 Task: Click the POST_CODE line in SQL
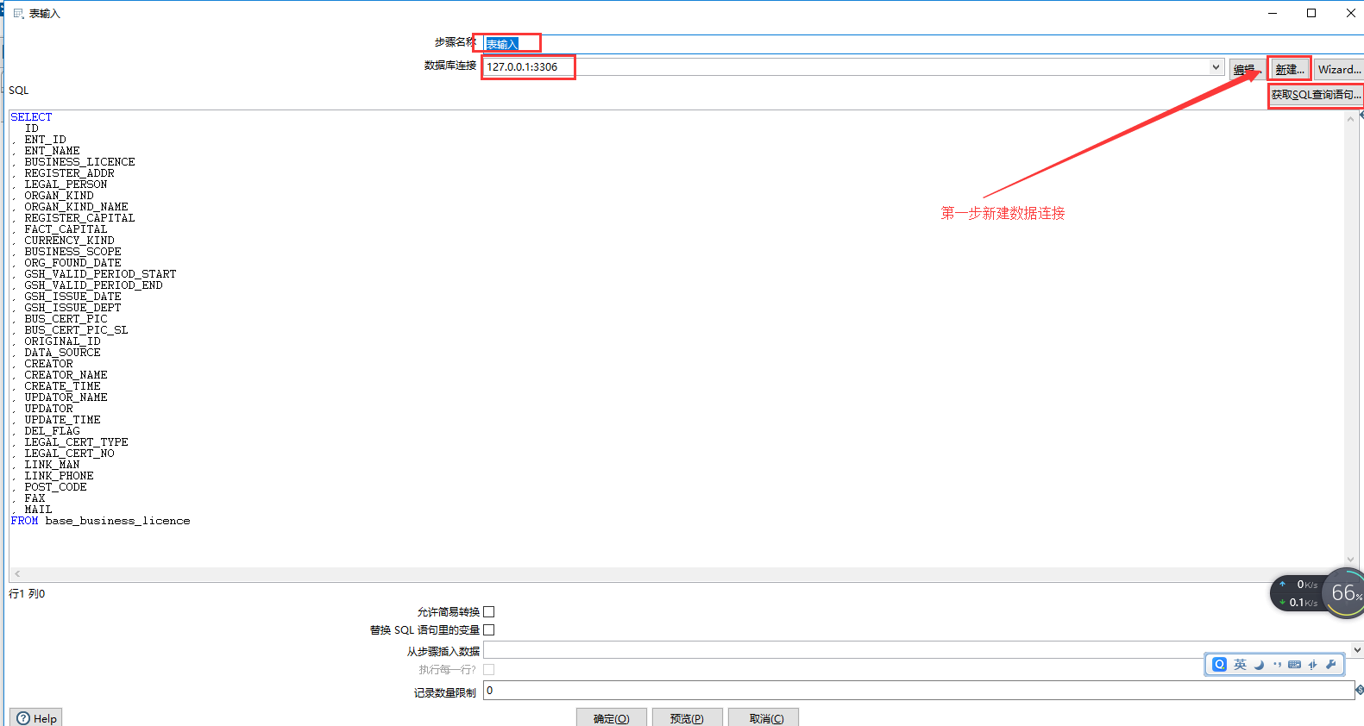[x=55, y=487]
